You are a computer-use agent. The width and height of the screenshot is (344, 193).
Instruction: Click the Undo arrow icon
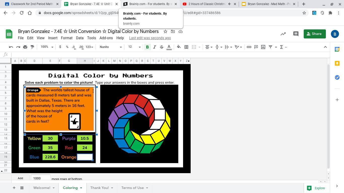click(11, 47)
